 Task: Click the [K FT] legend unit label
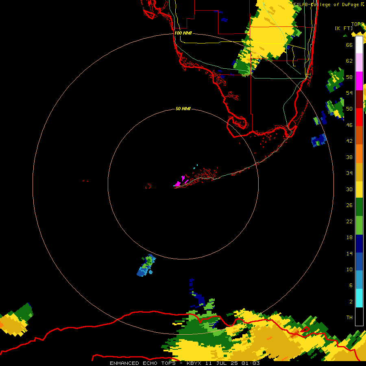click(344, 28)
